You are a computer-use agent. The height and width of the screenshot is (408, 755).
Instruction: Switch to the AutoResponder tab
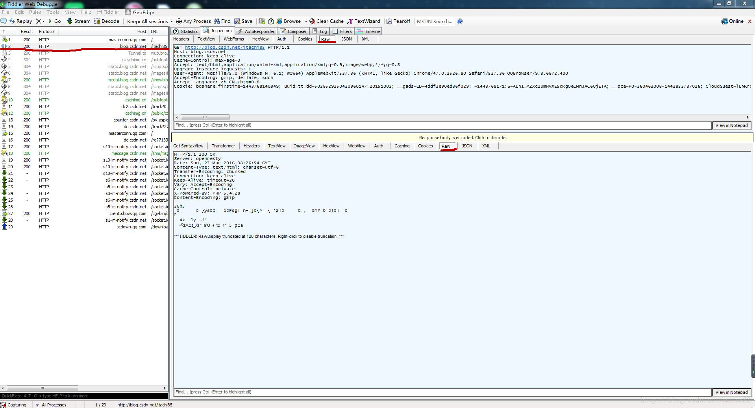[256, 31]
